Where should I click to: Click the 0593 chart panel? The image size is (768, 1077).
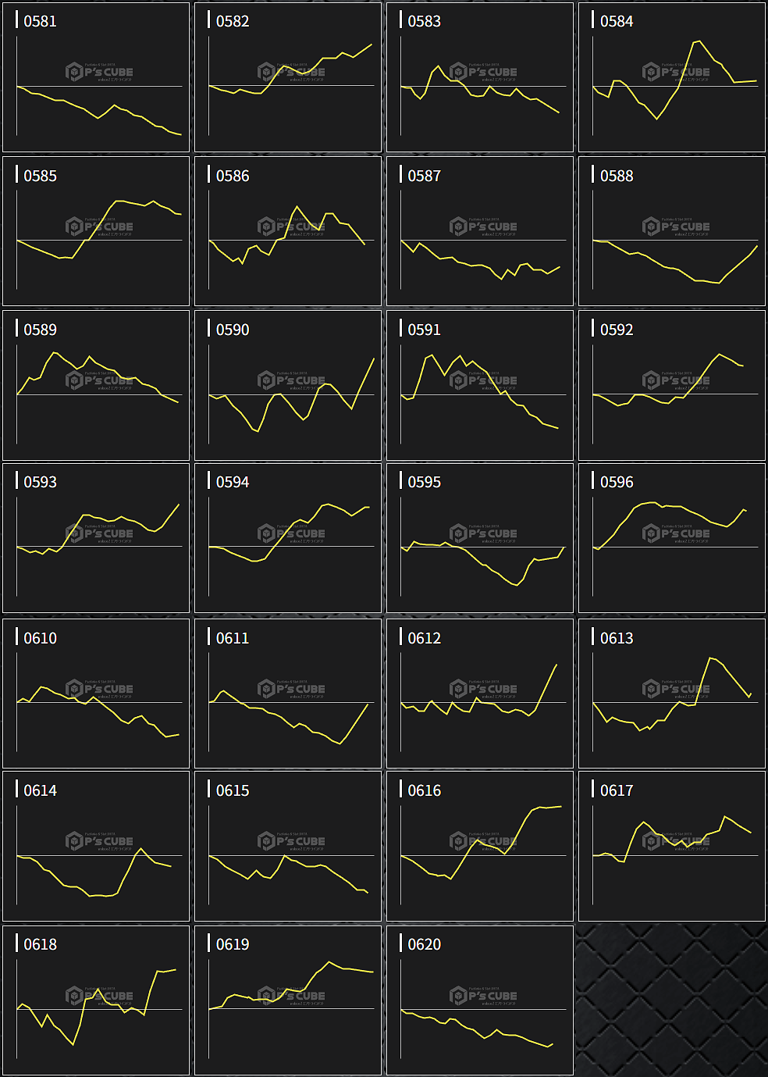[x=96, y=538]
